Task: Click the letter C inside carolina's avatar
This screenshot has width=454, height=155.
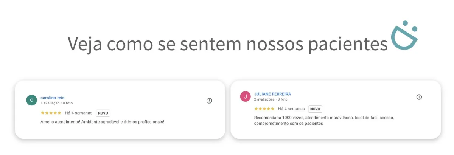Action: pyautogui.click(x=31, y=100)
